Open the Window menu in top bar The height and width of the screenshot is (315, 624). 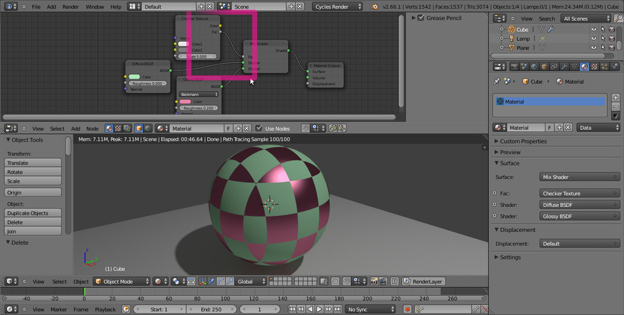95,6
